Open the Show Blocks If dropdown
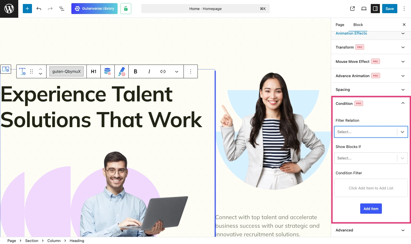This screenshot has height=244, width=411. click(371, 158)
